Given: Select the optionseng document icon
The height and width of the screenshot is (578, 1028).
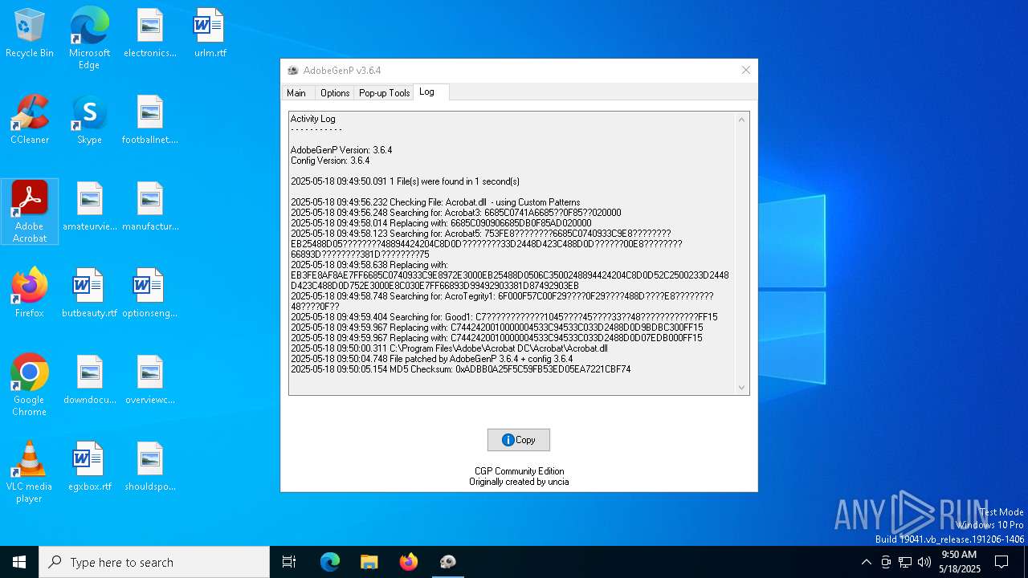Looking at the screenshot, I should click(149, 293).
